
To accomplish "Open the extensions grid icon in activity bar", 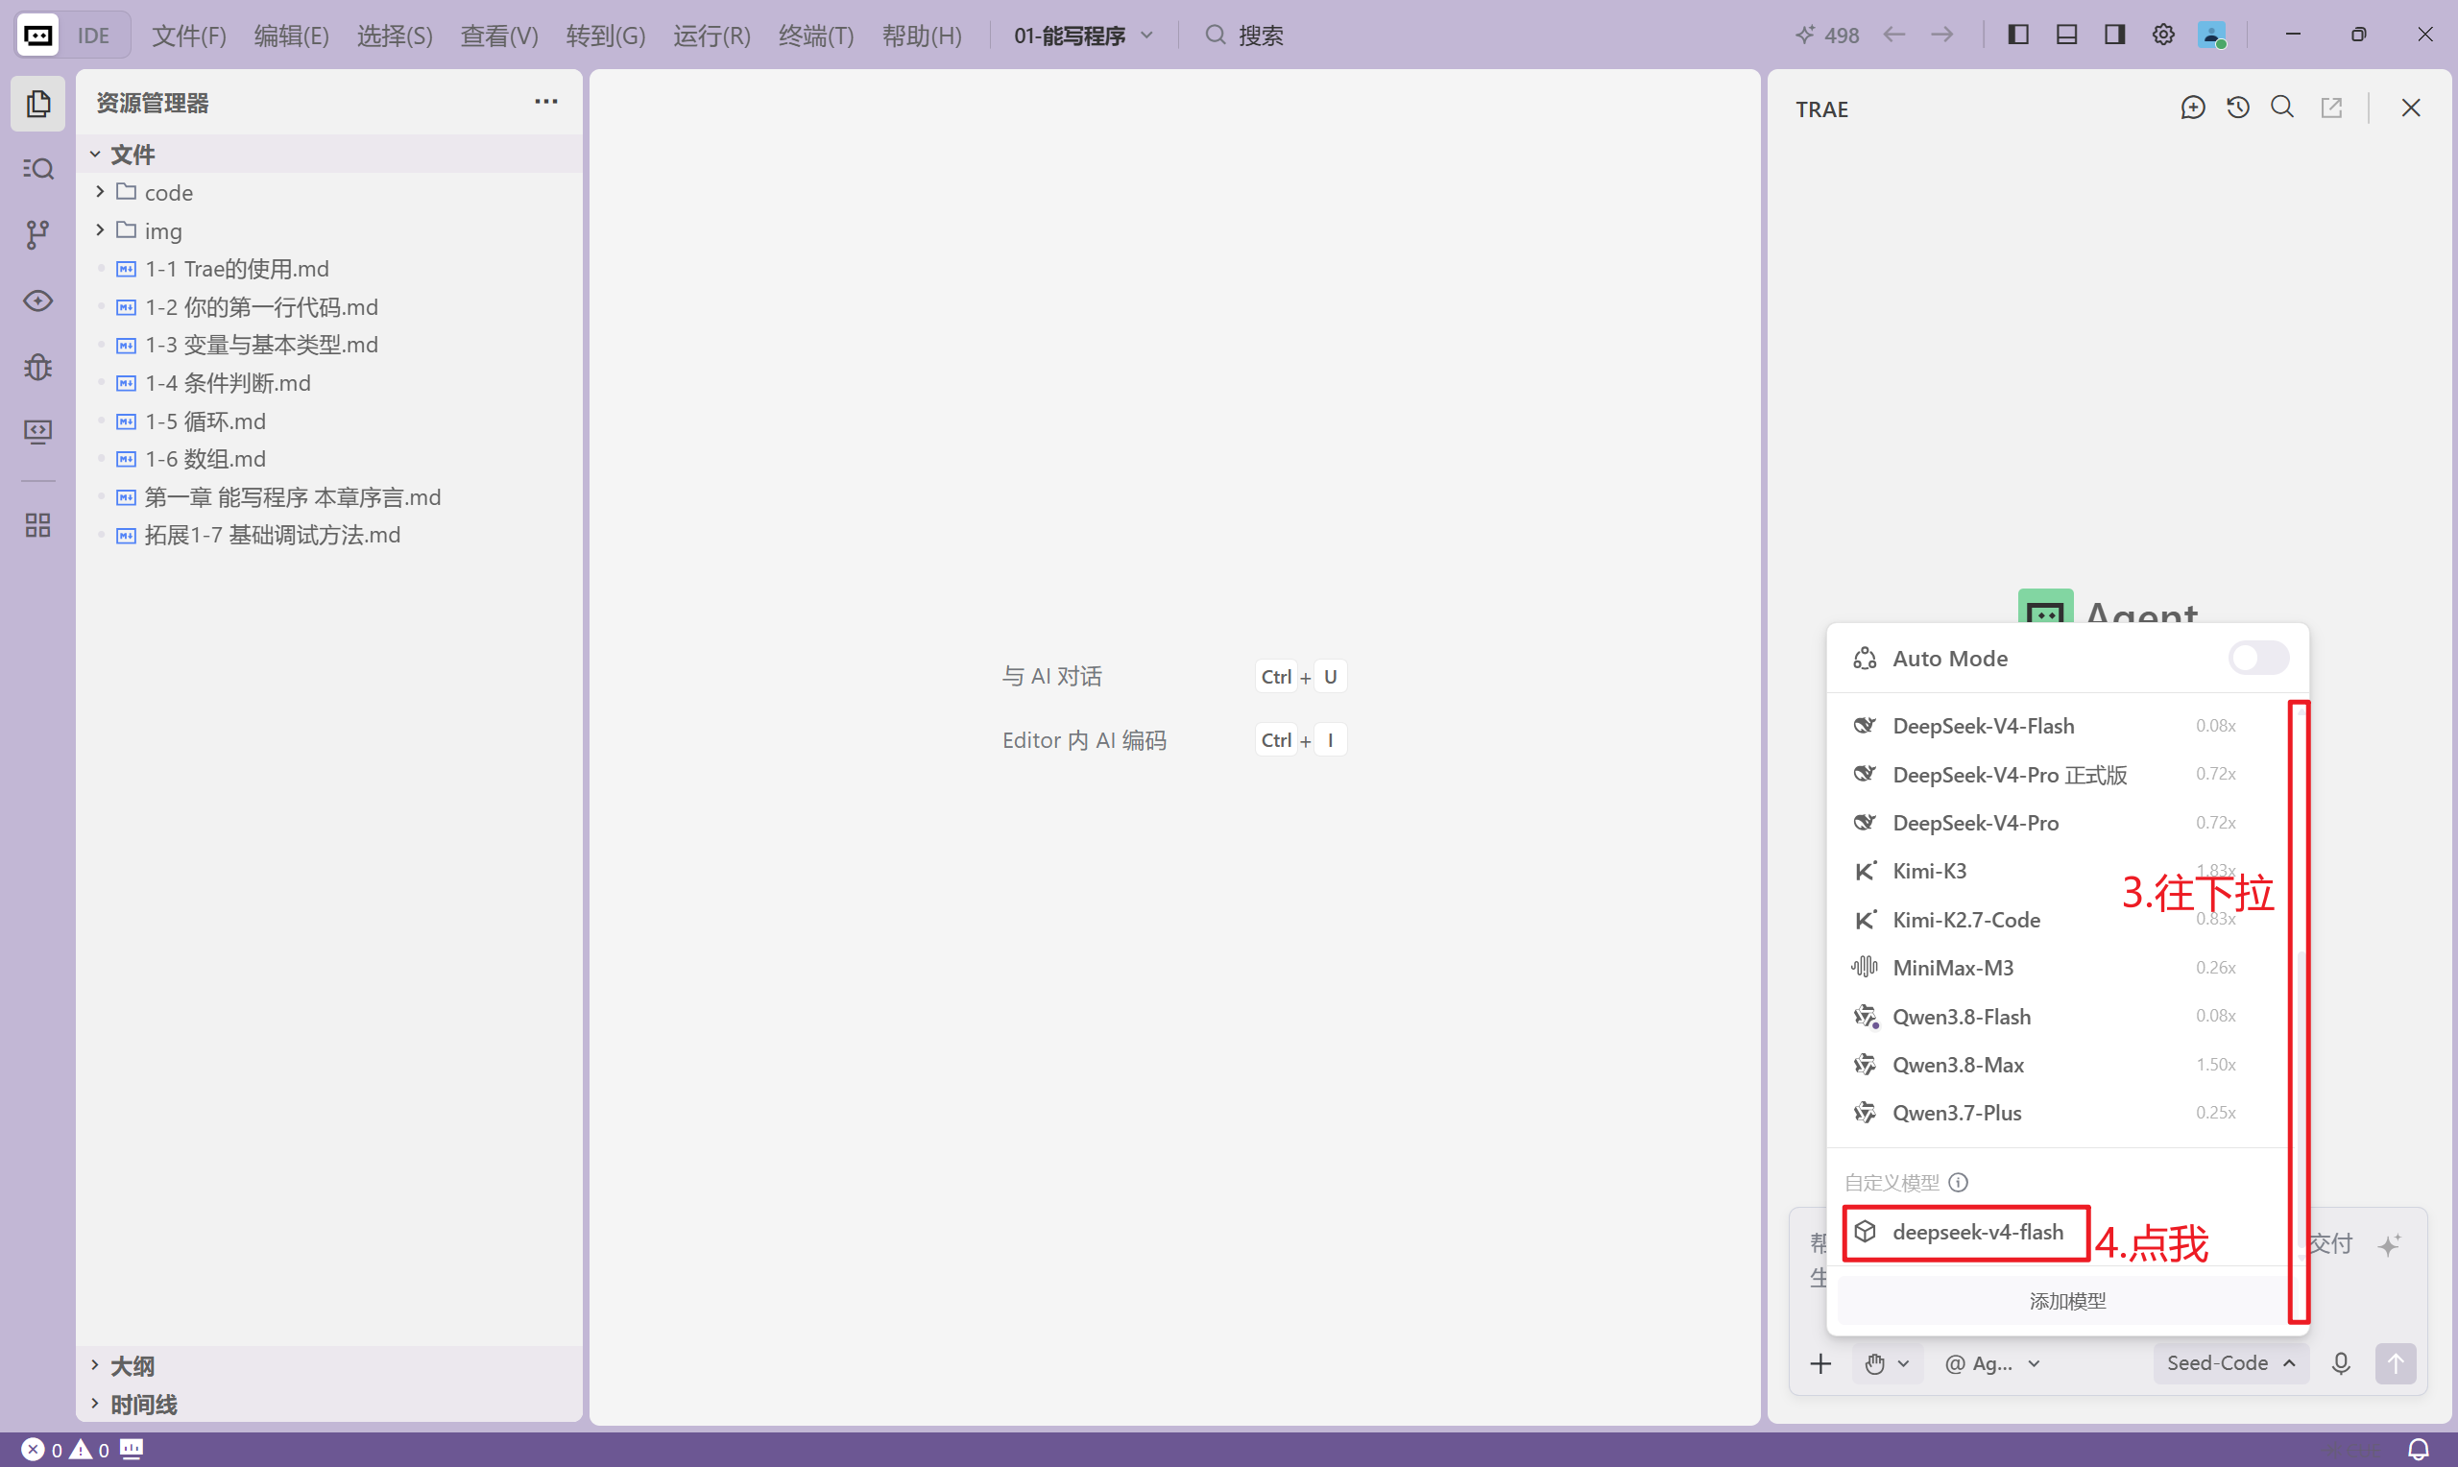I will (x=37, y=525).
